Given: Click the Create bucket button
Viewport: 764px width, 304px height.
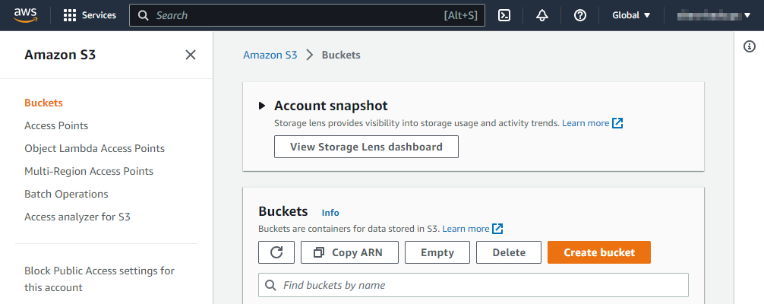Looking at the screenshot, I should coord(599,252).
